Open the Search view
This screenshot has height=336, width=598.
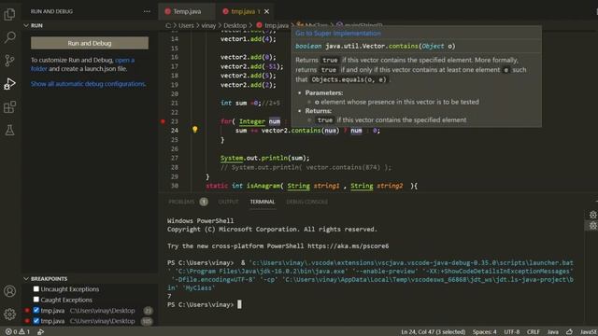(x=9, y=37)
